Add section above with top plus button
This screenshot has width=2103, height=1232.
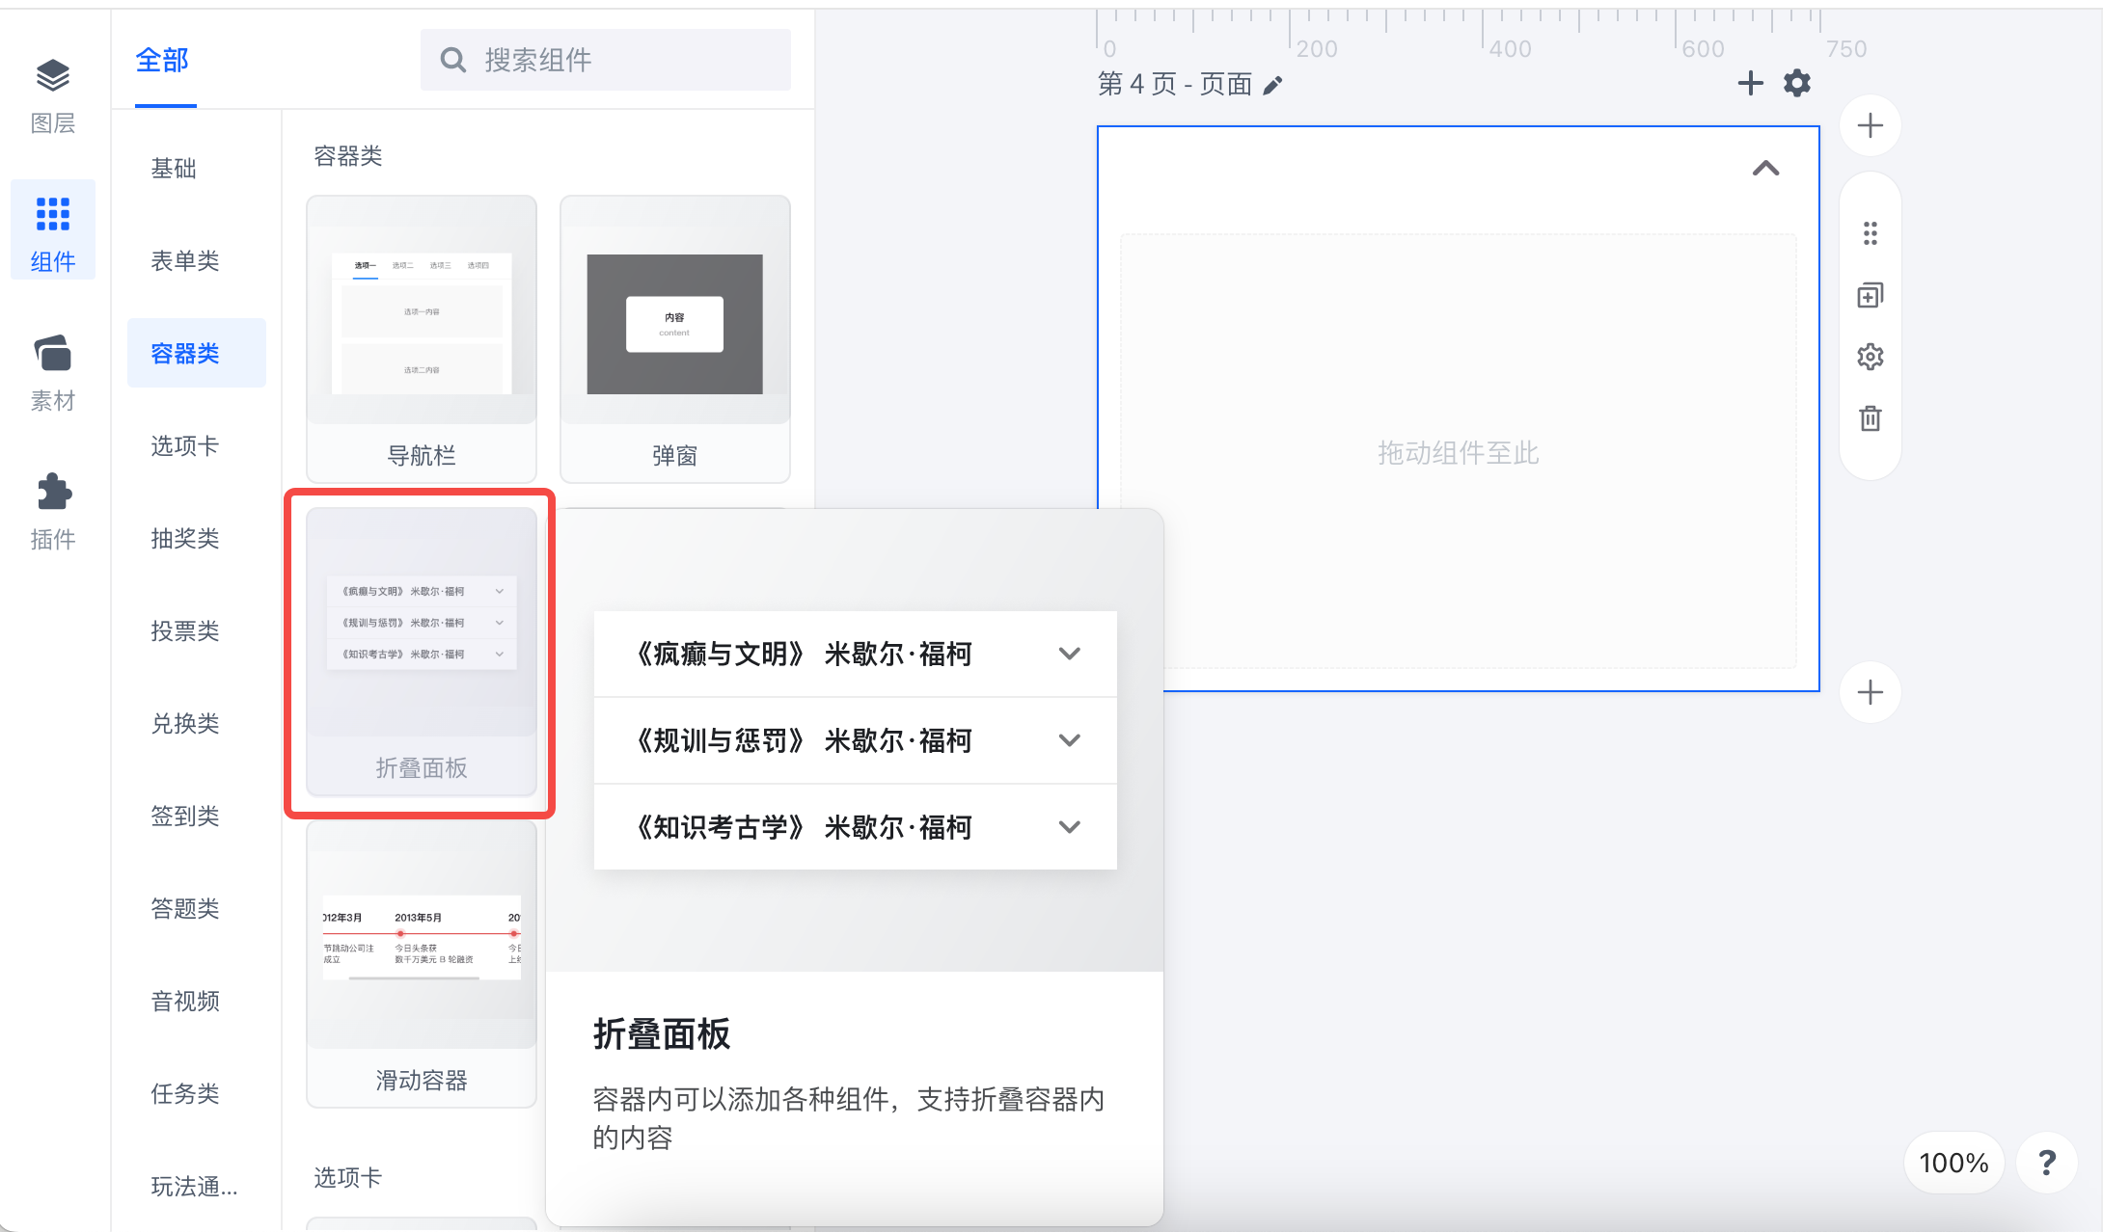[1870, 125]
